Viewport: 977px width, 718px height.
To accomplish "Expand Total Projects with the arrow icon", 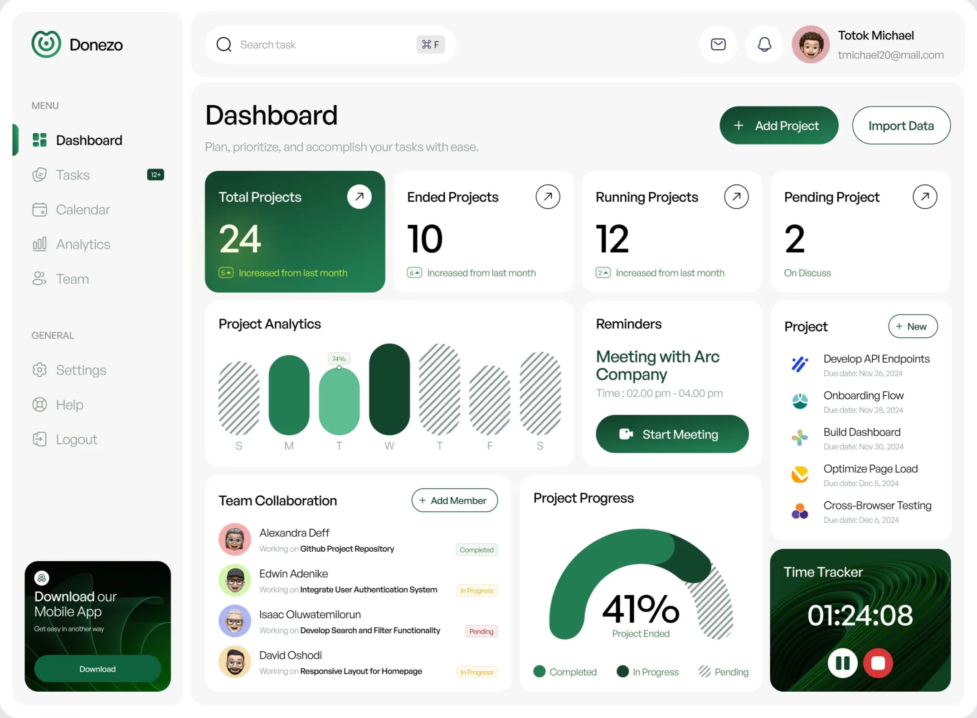I will [x=360, y=196].
